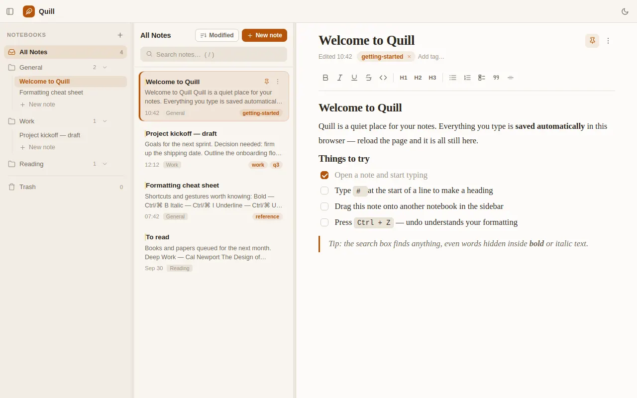This screenshot has height=398, width=637.
Task: Insert inline code formatting
Action: click(x=383, y=78)
